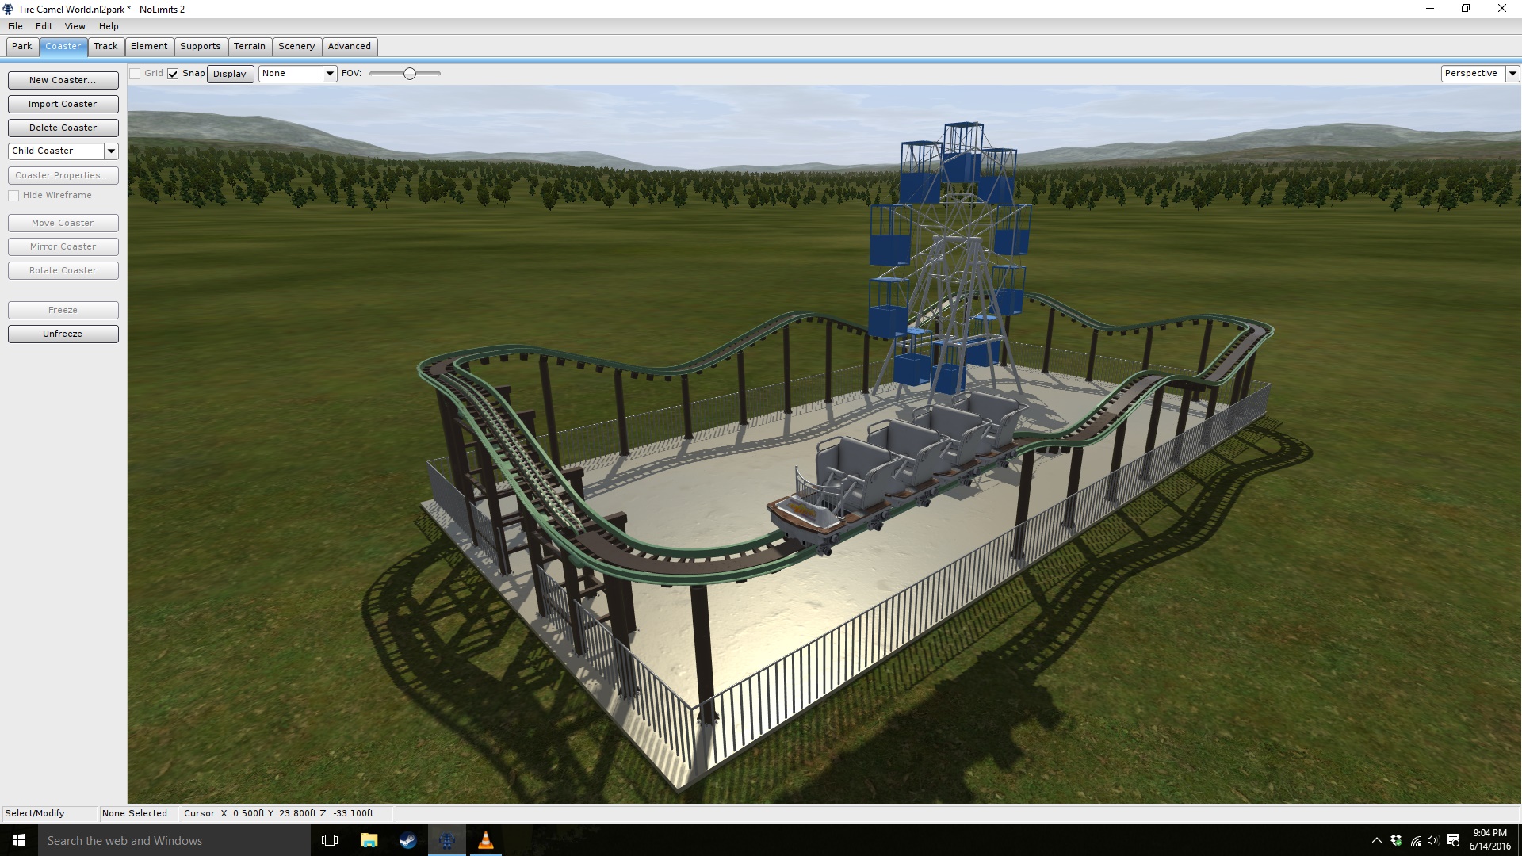Expand the Child Coaster dropdown
1522x856 pixels.
(x=111, y=151)
